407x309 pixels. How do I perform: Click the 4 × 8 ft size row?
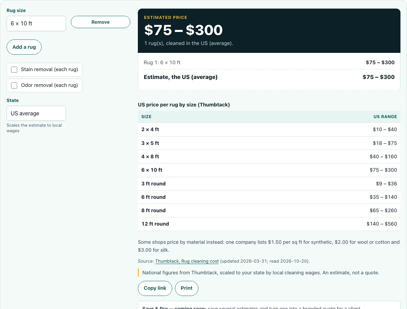point(269,157)
